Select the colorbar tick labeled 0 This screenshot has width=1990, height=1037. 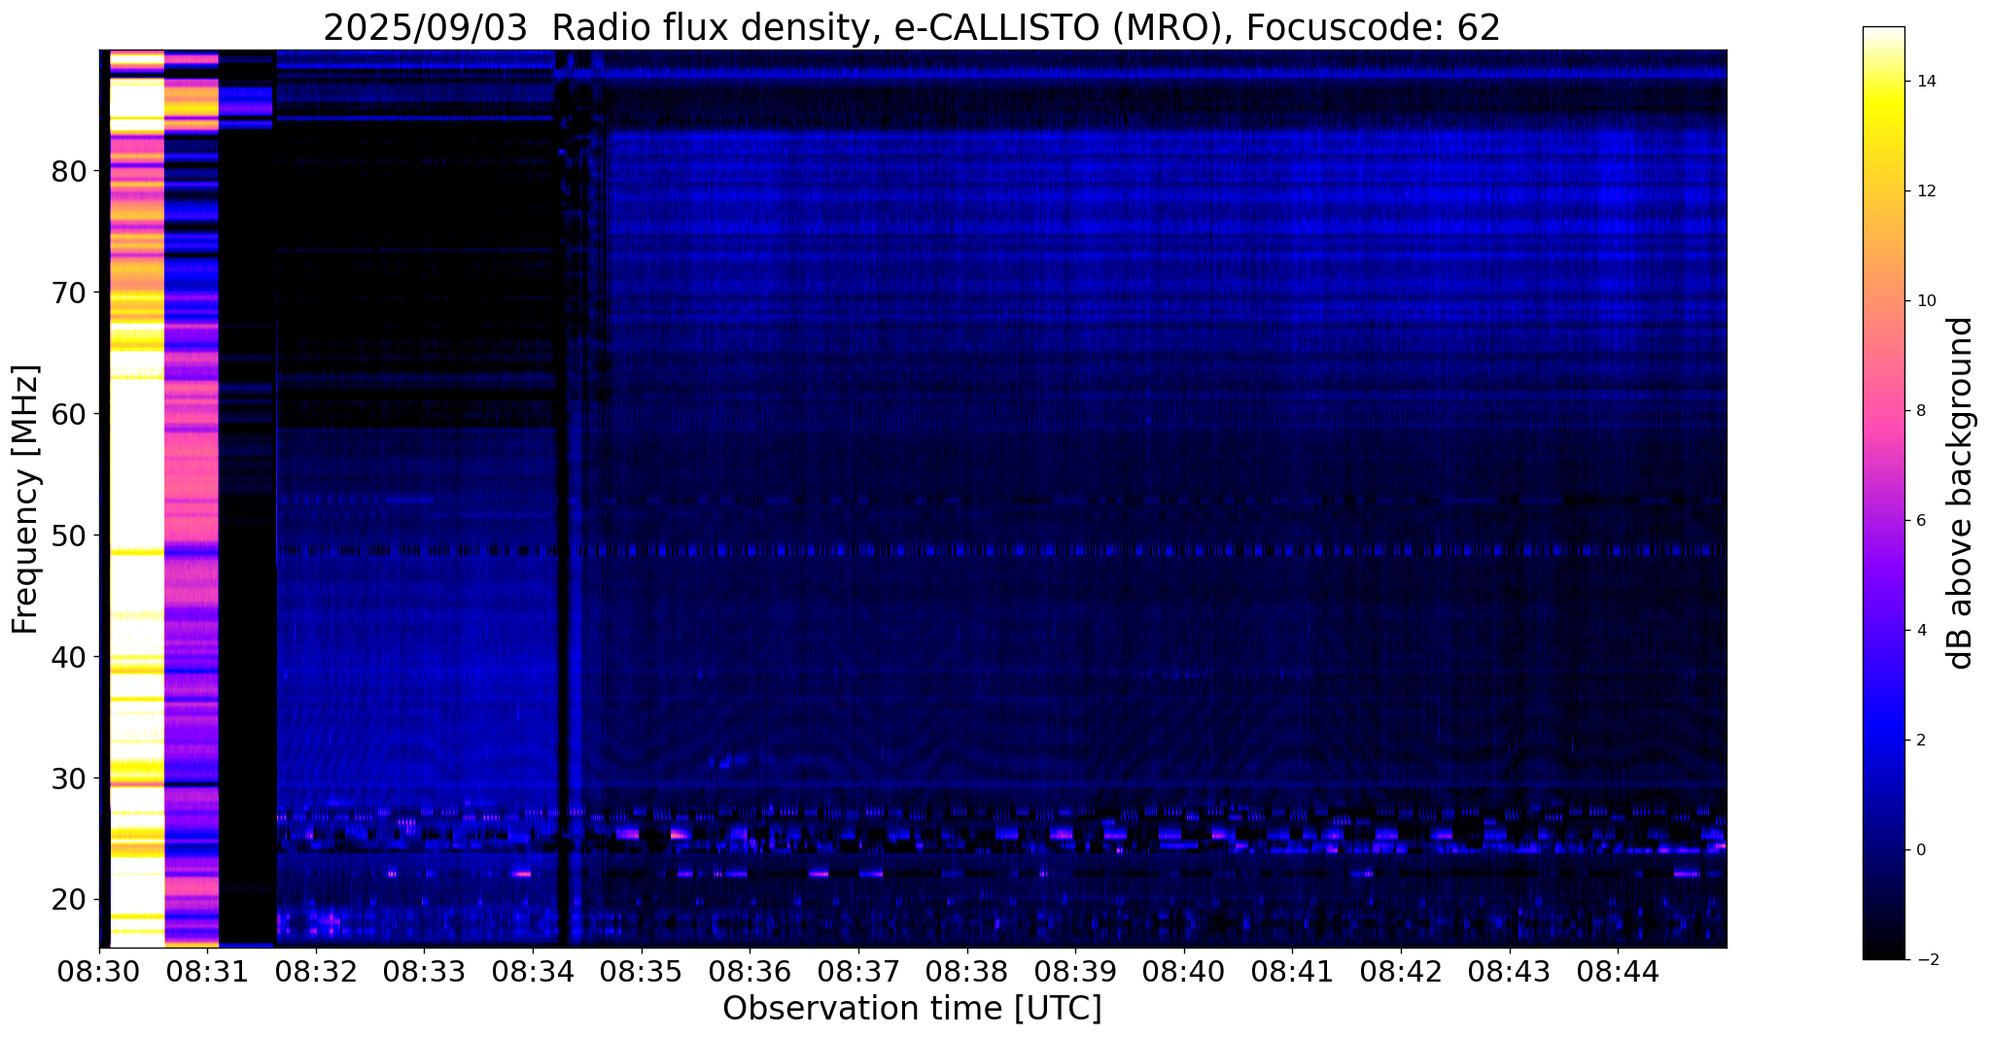point(1919,850)
